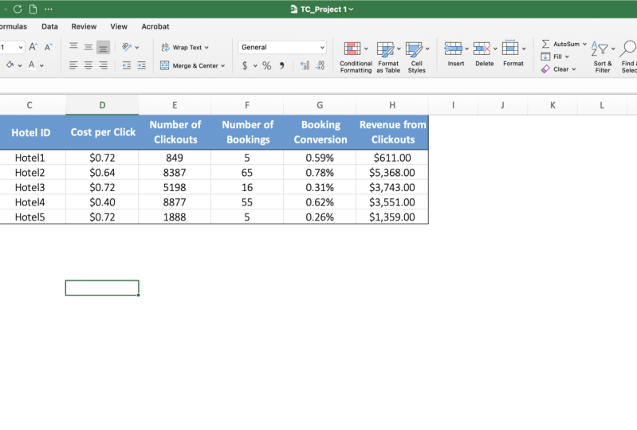Open Cell Styles gallery
This screenshot has height=430, width=637.
pyautogui.click(x=417, y=57)
